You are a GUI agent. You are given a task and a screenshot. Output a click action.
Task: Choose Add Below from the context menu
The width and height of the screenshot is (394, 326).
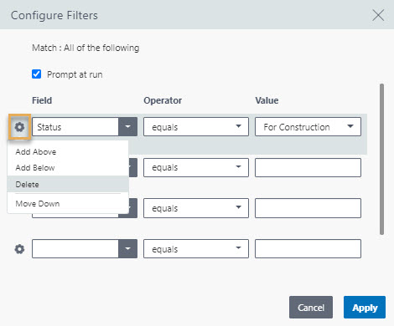point(35,168)
